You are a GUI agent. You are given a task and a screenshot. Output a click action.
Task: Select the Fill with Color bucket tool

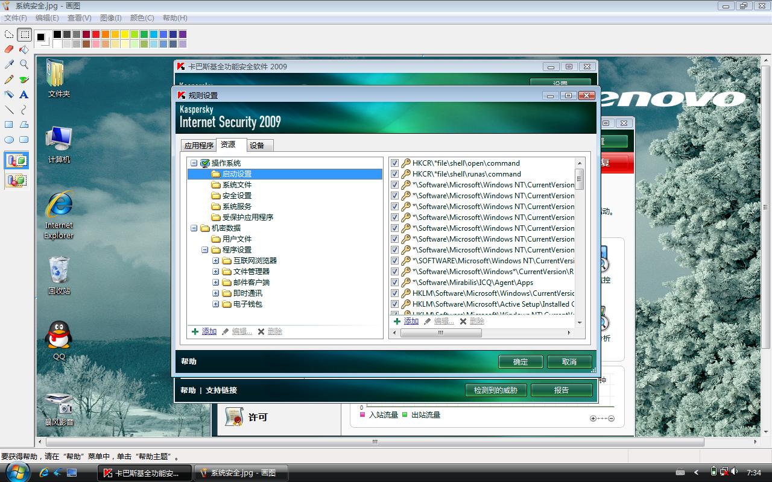tap(24, 49)
